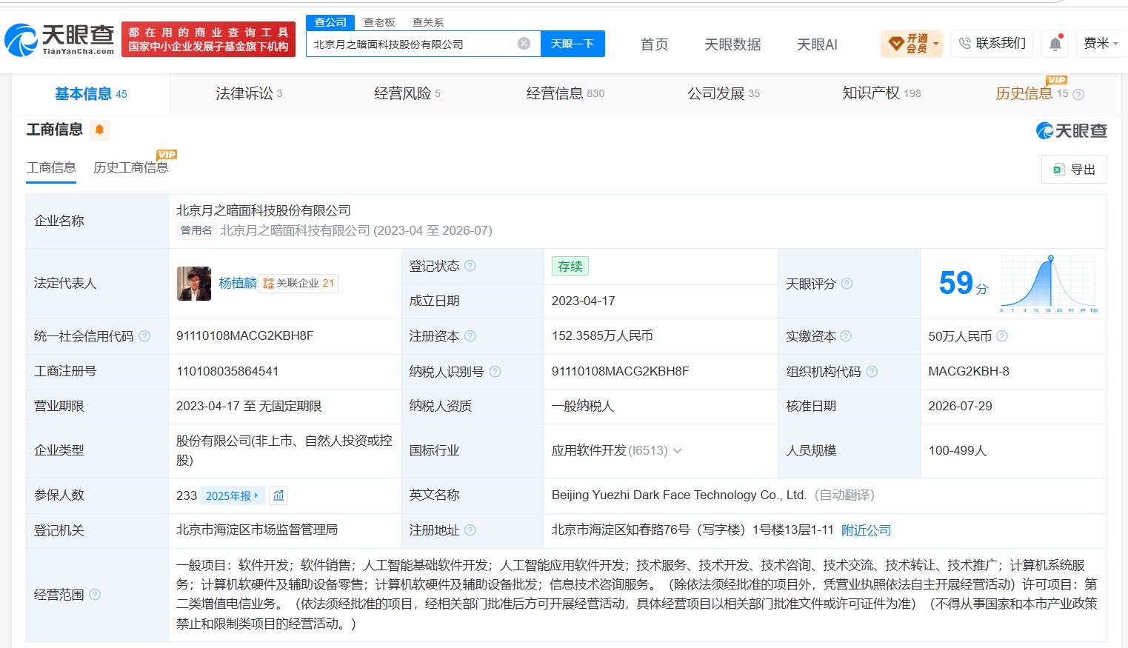Switch to 查公司 search mode
This screenshot has width=1128, height=648.
330,22
